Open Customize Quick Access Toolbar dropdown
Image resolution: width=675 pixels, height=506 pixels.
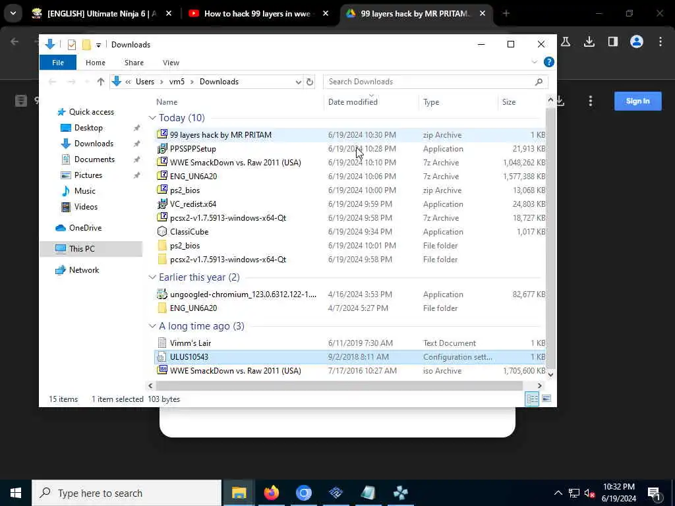click(x=99, y=45)
